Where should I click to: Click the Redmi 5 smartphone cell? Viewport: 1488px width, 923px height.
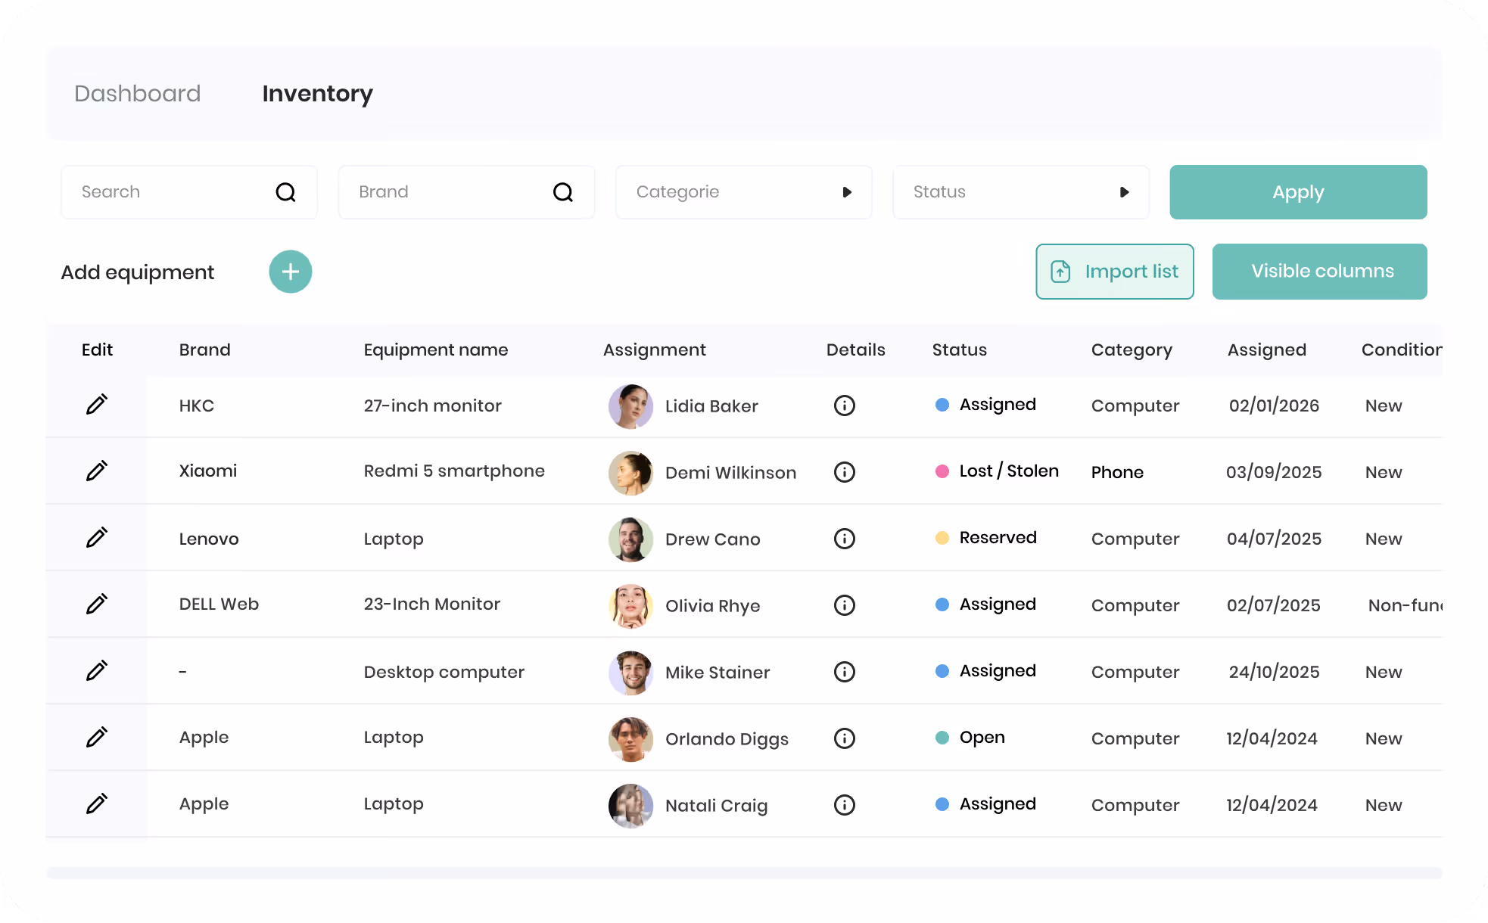coord(454,471)
